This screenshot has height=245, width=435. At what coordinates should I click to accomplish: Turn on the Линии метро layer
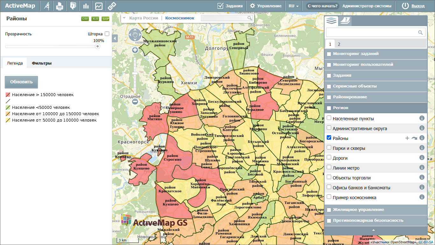[x=329, y=167]
